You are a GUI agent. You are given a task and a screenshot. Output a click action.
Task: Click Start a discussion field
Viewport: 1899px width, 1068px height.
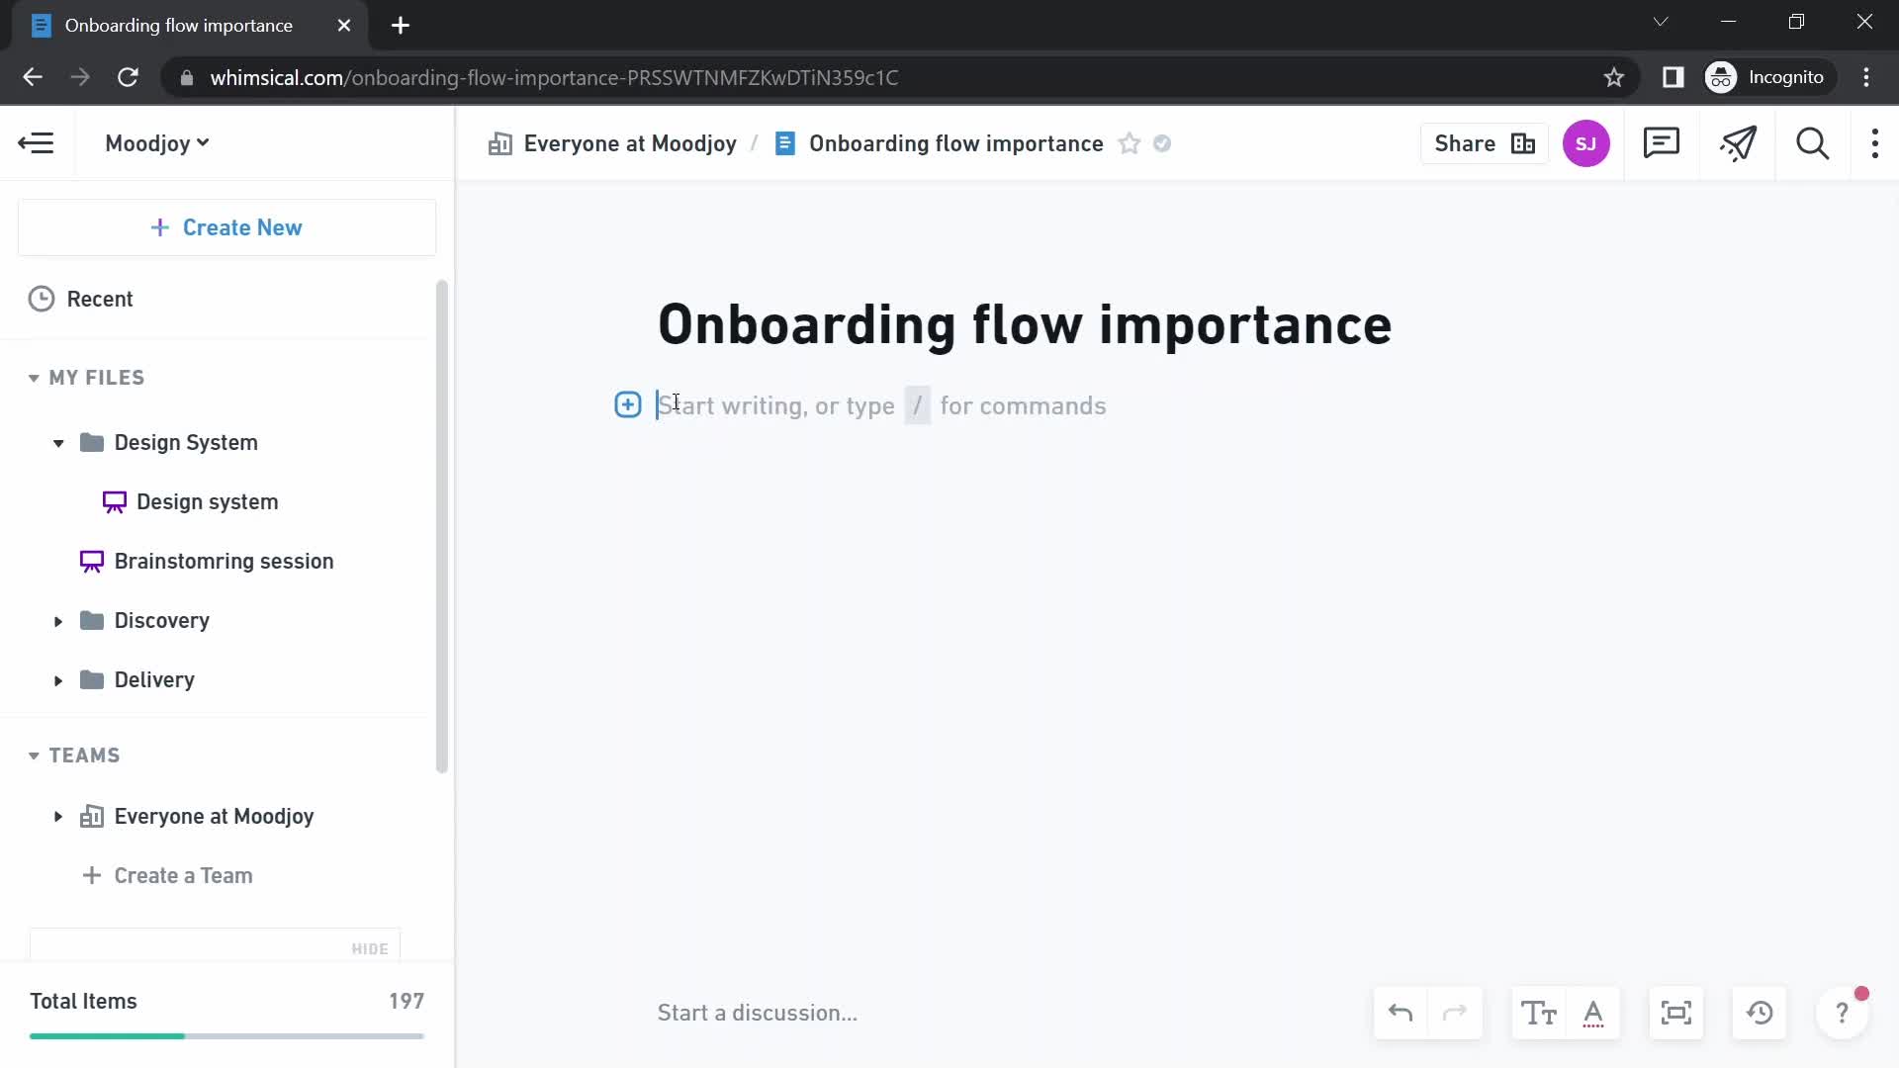pos(758,1014)
